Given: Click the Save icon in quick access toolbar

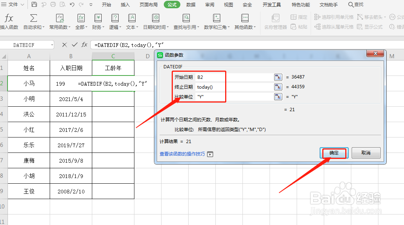Looking at the screenshot, I should click(34, 5).
